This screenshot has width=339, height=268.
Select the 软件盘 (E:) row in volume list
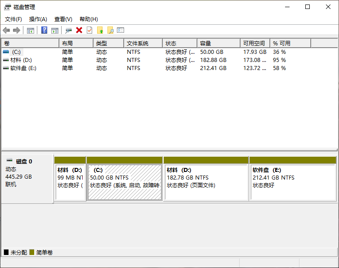[24, 68]
